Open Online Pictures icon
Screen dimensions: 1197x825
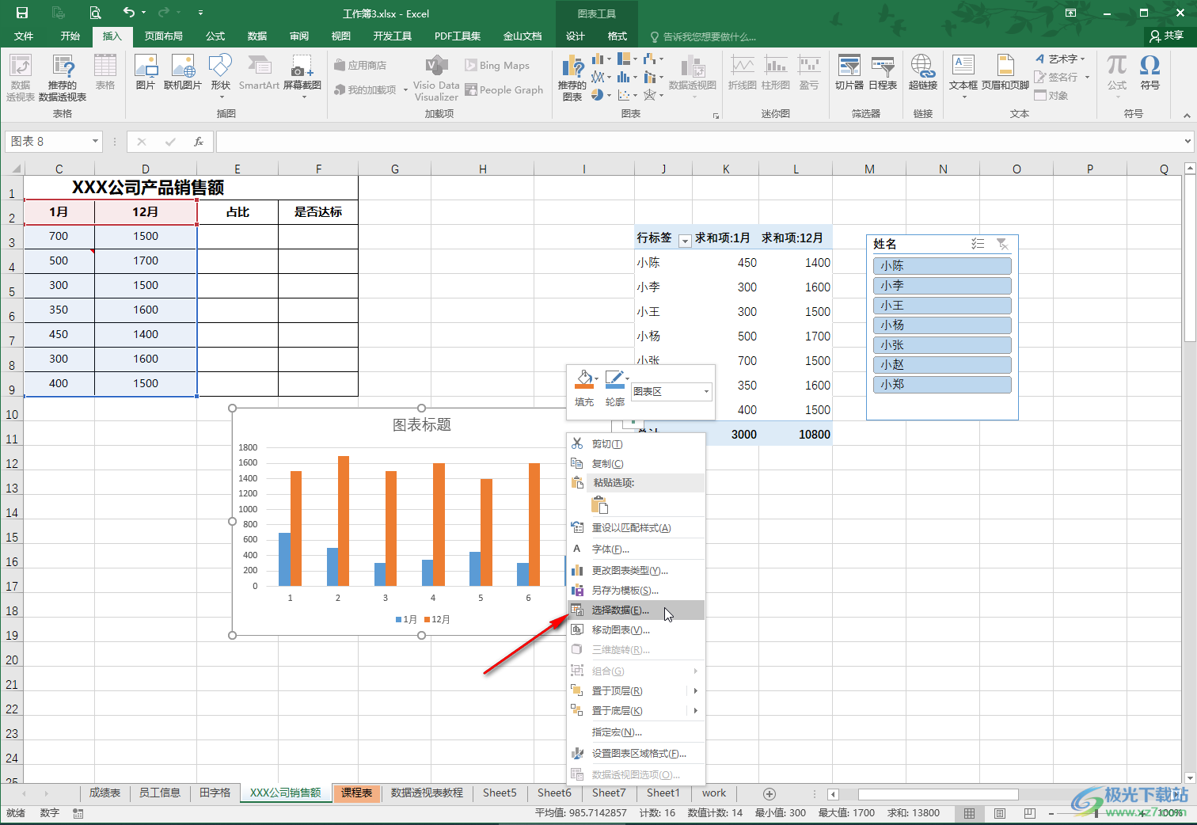pos(183,73)
